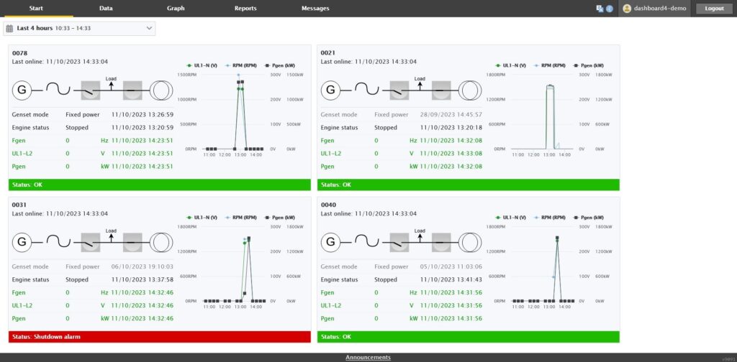Expand the Last 4 hours time range chevron

[x=149, y=28]
